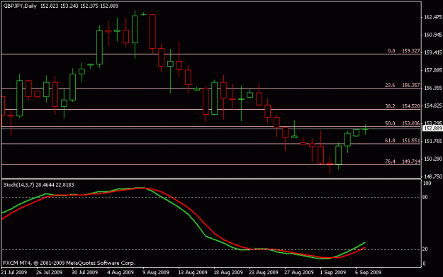Select the 0 level on stochastic axis

coord(424,264)
